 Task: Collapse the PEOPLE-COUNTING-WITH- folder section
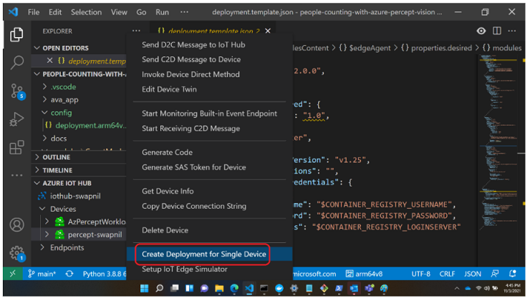click(79, 74)
